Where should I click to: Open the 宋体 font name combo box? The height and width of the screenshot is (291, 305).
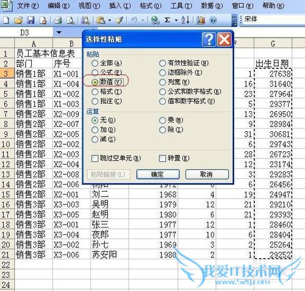coord(273,20)
